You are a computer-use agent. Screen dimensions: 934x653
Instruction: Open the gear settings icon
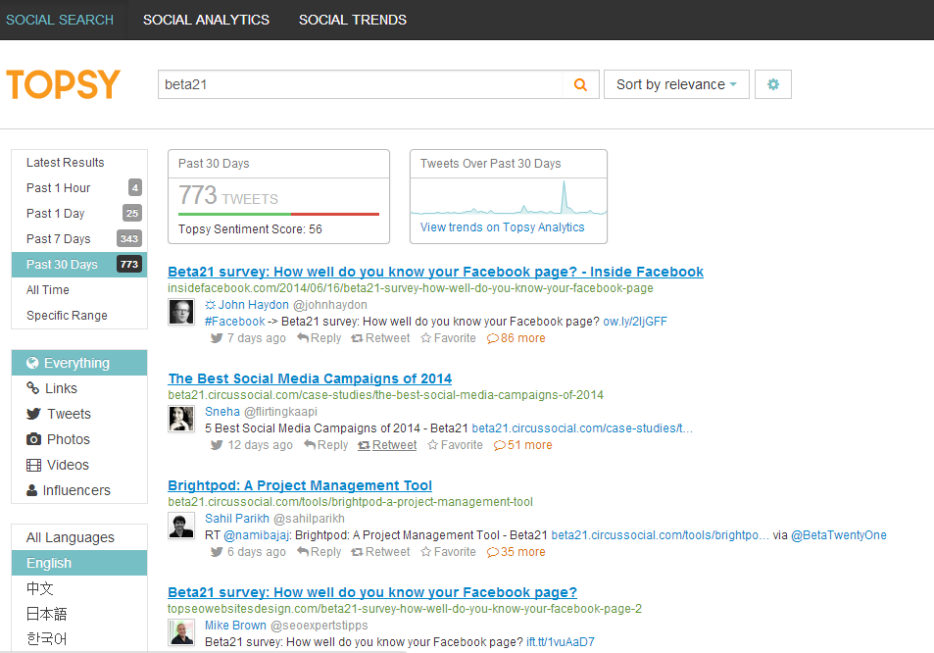[773, 85]
